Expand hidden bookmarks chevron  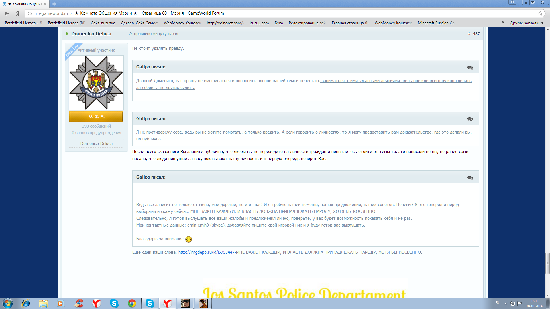[x=503, y=22]
